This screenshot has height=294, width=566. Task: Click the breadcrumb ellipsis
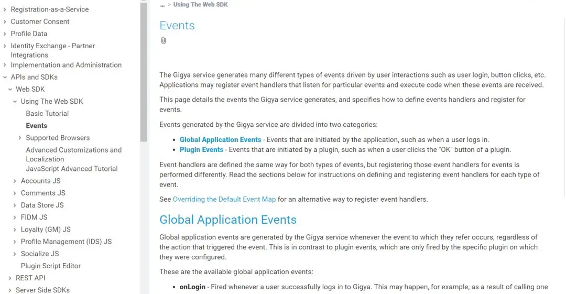click(x=162, y=5)
